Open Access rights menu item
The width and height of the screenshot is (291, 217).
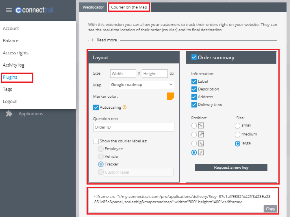[16, 53]
